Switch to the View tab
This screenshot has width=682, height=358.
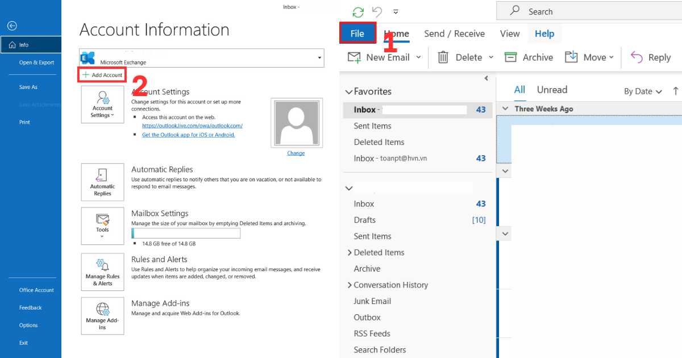pyautogui.click(x=510, y=34)
